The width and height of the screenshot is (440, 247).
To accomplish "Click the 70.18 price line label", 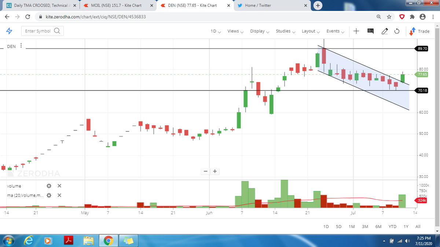I will pyautogui.click(x=422, y=90).
